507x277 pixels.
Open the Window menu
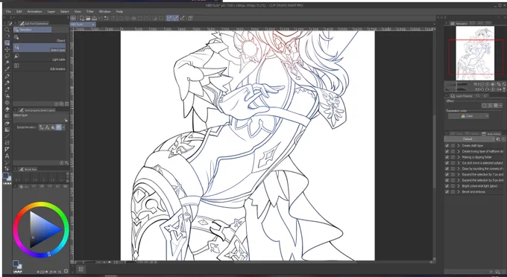click(x=104, y=11)
